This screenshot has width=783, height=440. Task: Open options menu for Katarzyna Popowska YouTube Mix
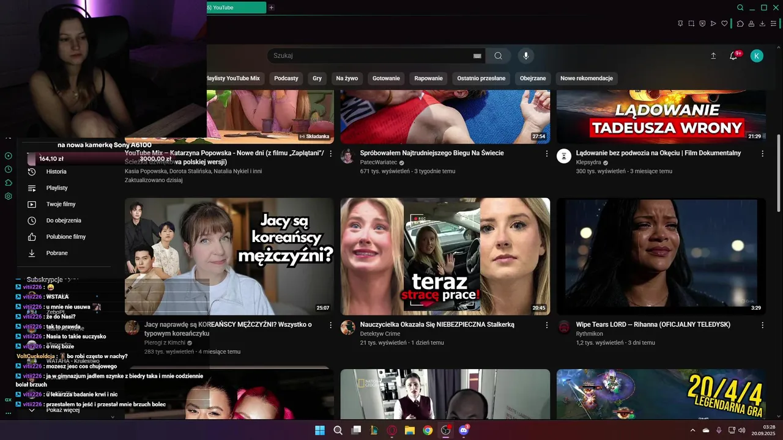[x=331, y=154]
